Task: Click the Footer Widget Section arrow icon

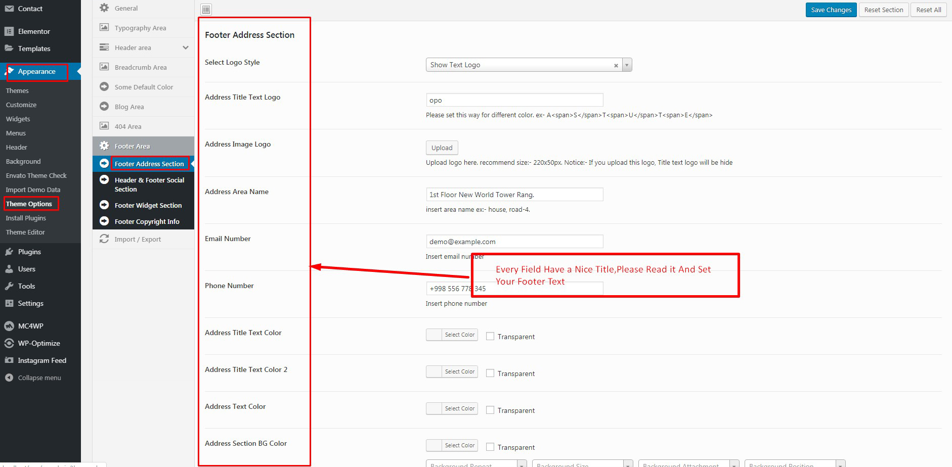Action: click(104, 205)
